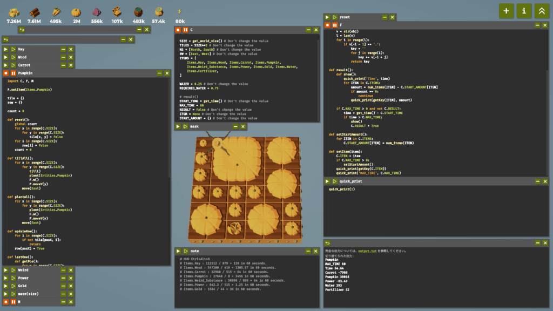Pause the Pumpkin script execution
The image size is (553, 311).
(x=14, y=72)
